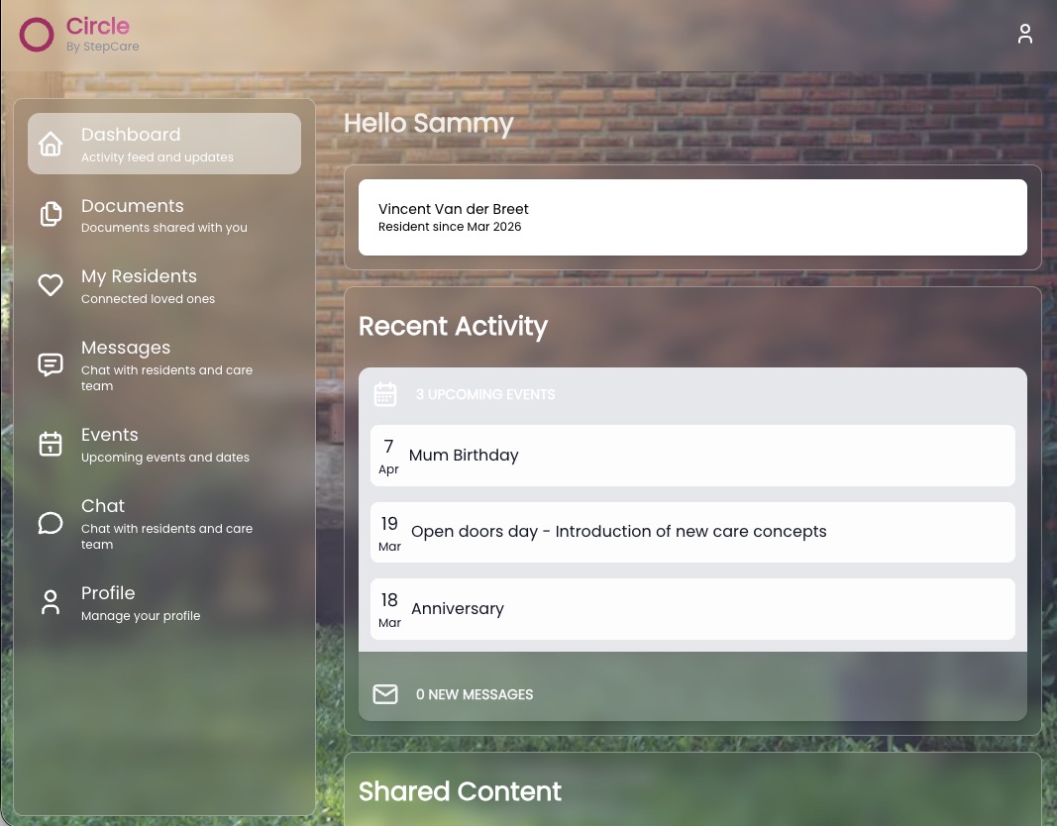Open the Mum Birthday event

point(692,455)
